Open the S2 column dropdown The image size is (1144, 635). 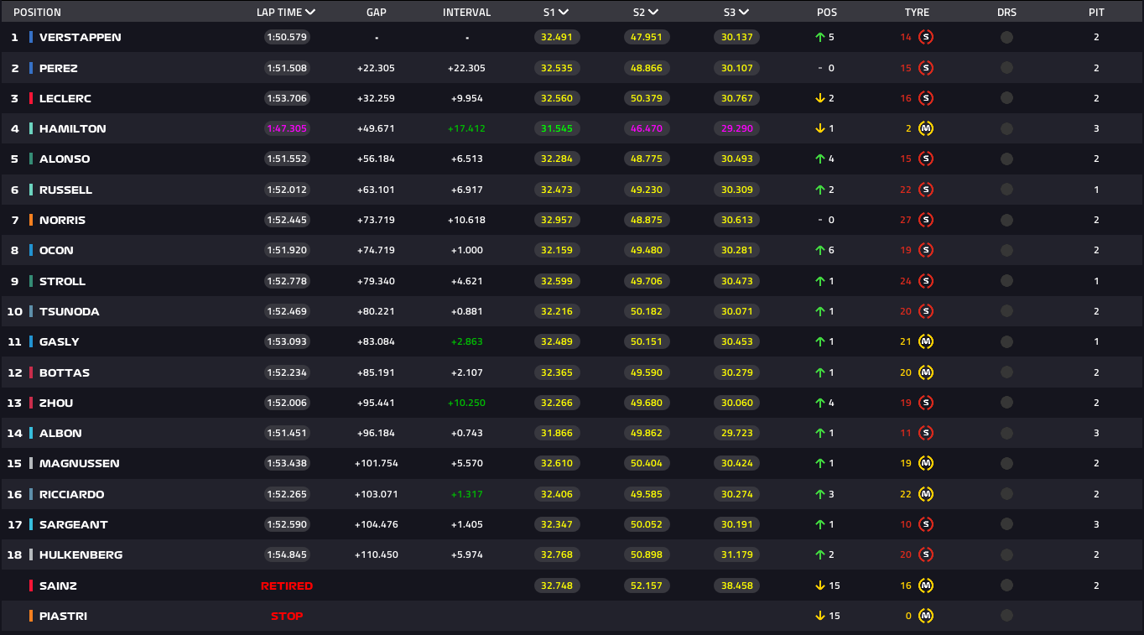click(x=653, y=13)
